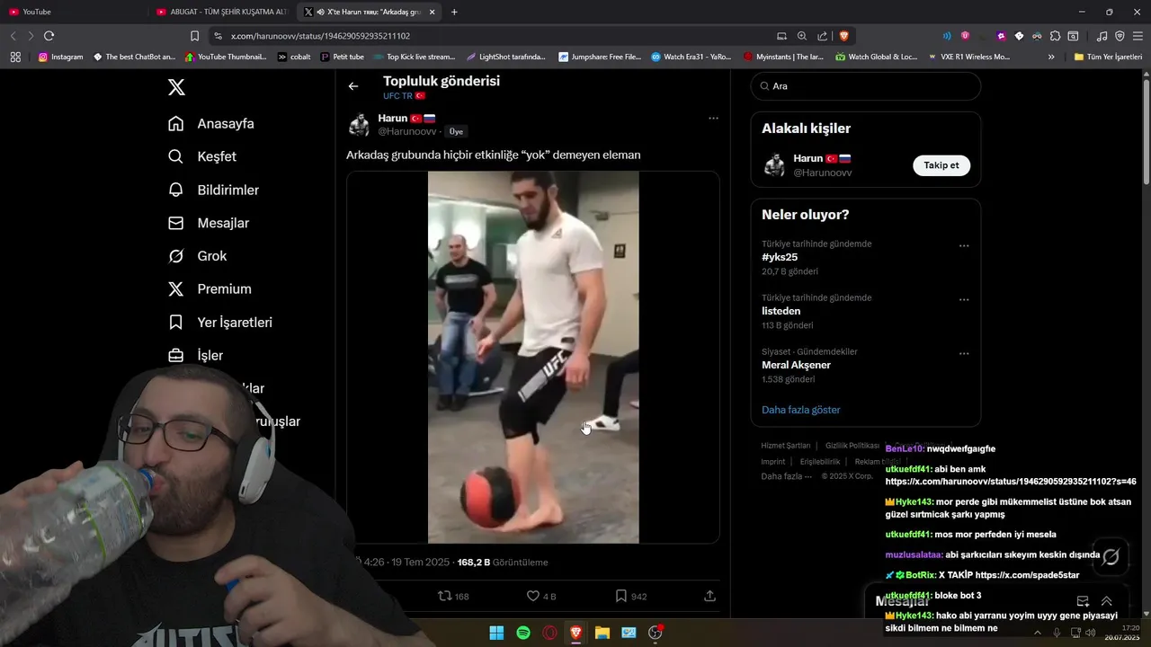Open the post's three-dot more menu
The width and height of the screenshot is (1151, 647).
(713, 119)
